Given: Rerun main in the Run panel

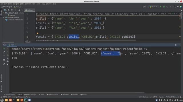Looking at the screenshot, I should pos(4,48).
